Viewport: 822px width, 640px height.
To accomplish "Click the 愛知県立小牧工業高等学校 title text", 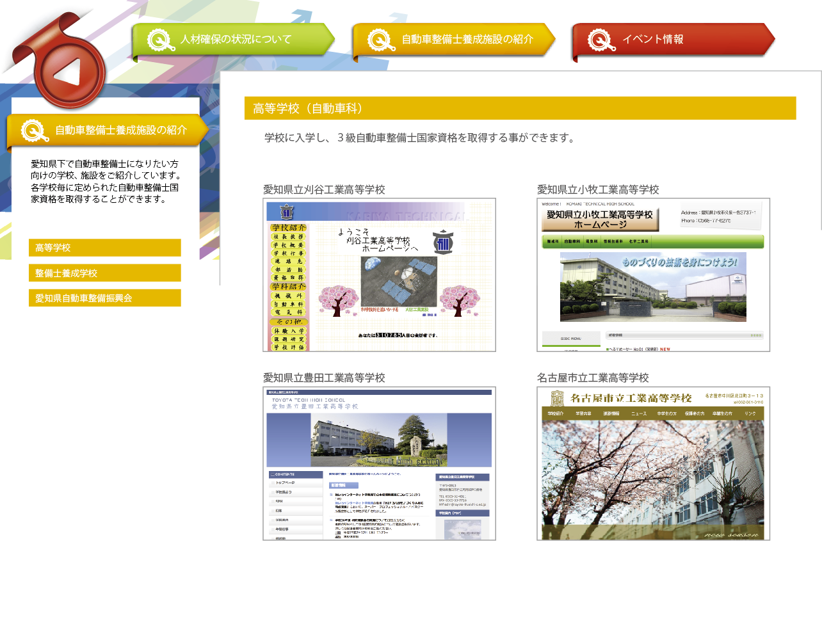I will [x=598, y=189].
